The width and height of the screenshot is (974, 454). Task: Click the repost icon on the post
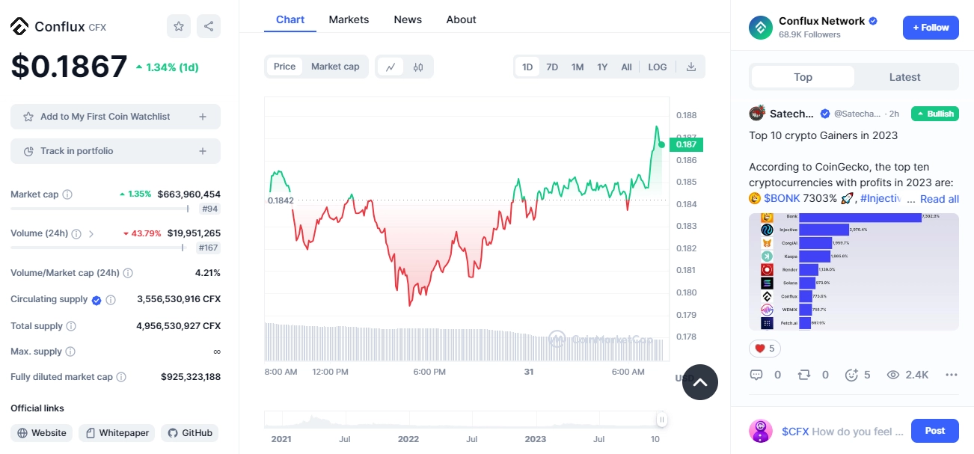tap(804, 375)
